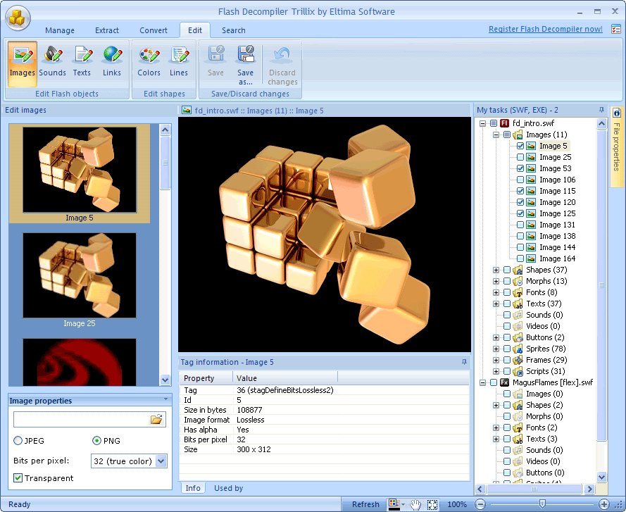The image size is (626, 512).
Task: Click the fit-to-window icon in status bar
Action: 432,504
